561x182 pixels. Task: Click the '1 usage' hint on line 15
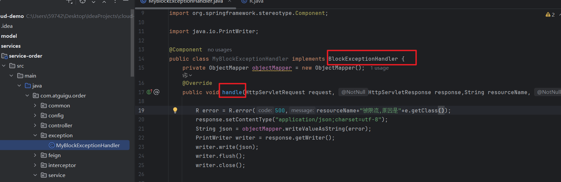click(x=380, y=68)
